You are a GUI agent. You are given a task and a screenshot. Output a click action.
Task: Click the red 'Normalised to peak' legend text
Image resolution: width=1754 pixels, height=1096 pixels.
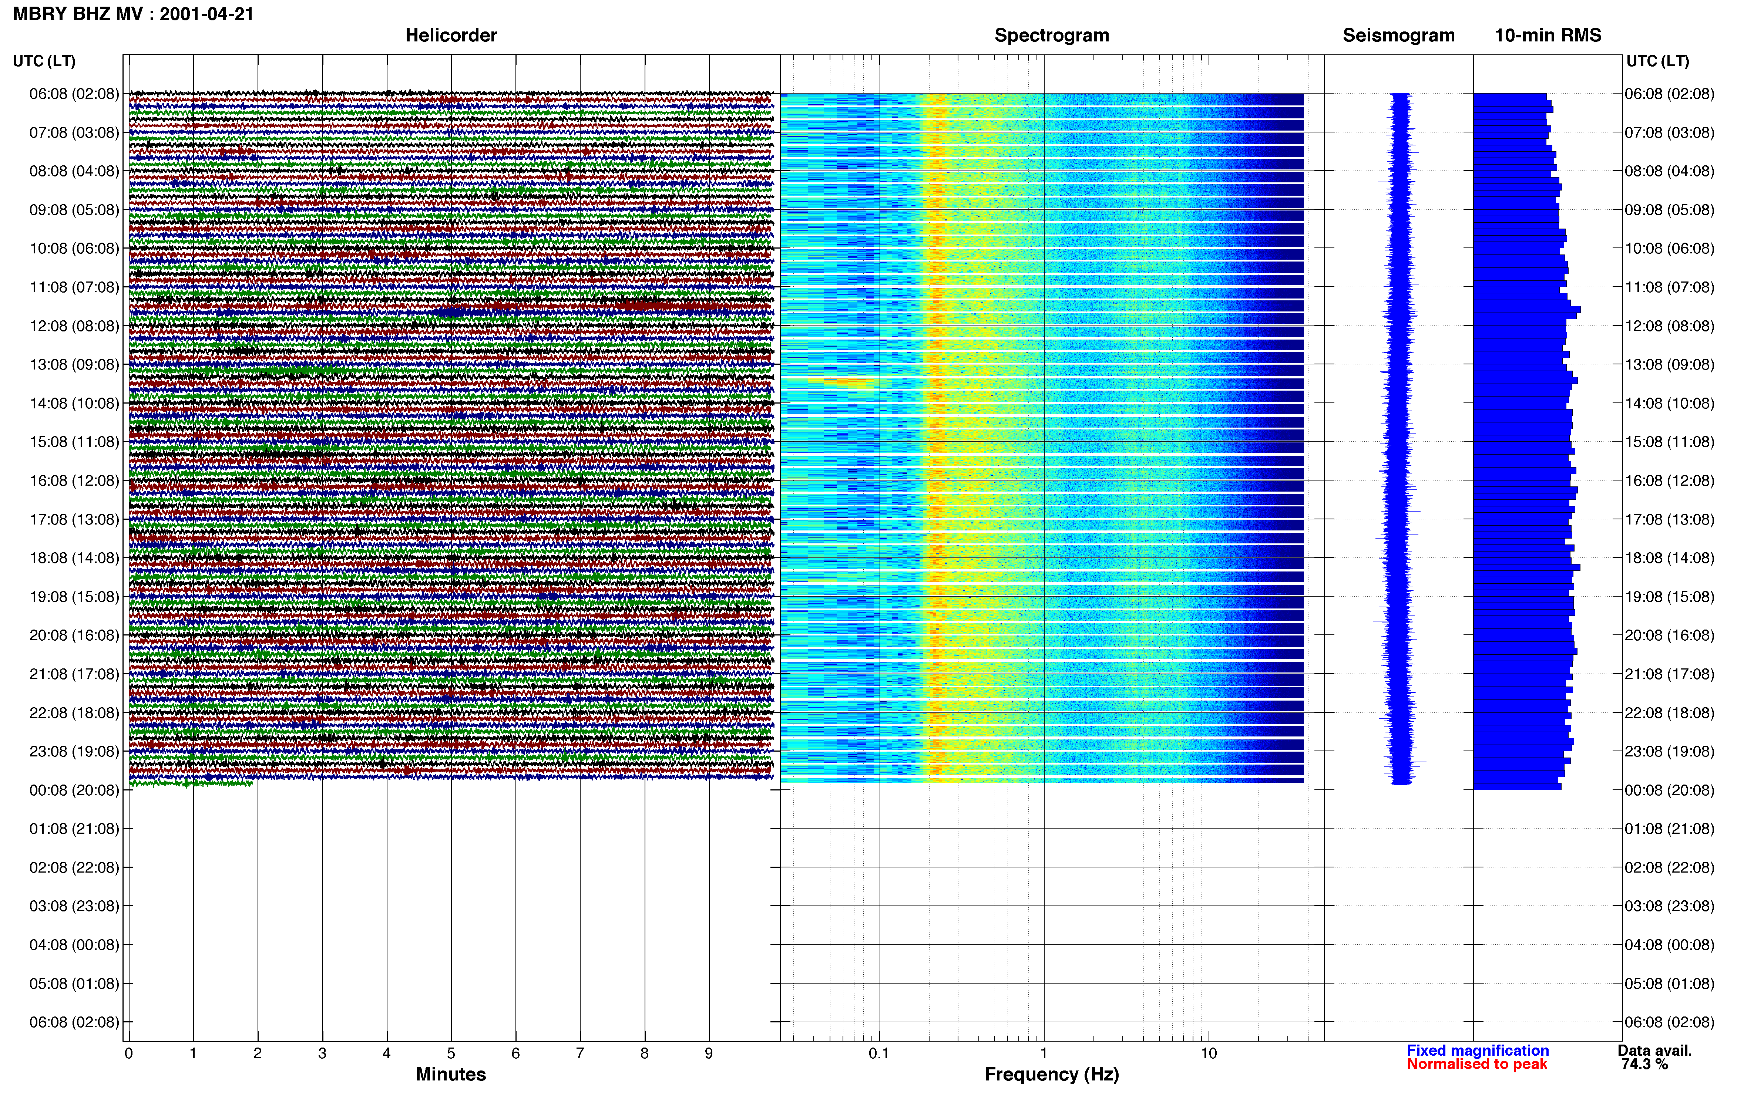point(1477,1064)
